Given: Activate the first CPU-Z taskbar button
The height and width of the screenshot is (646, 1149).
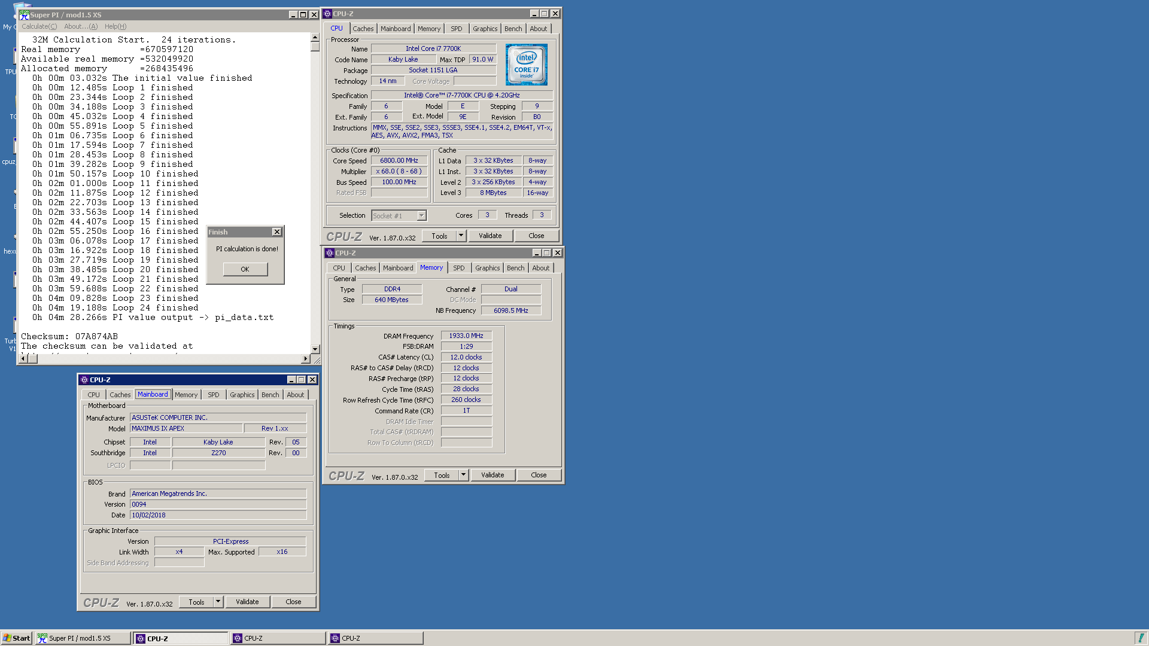Looking at the screenshot, I should [x=181, y=638].
